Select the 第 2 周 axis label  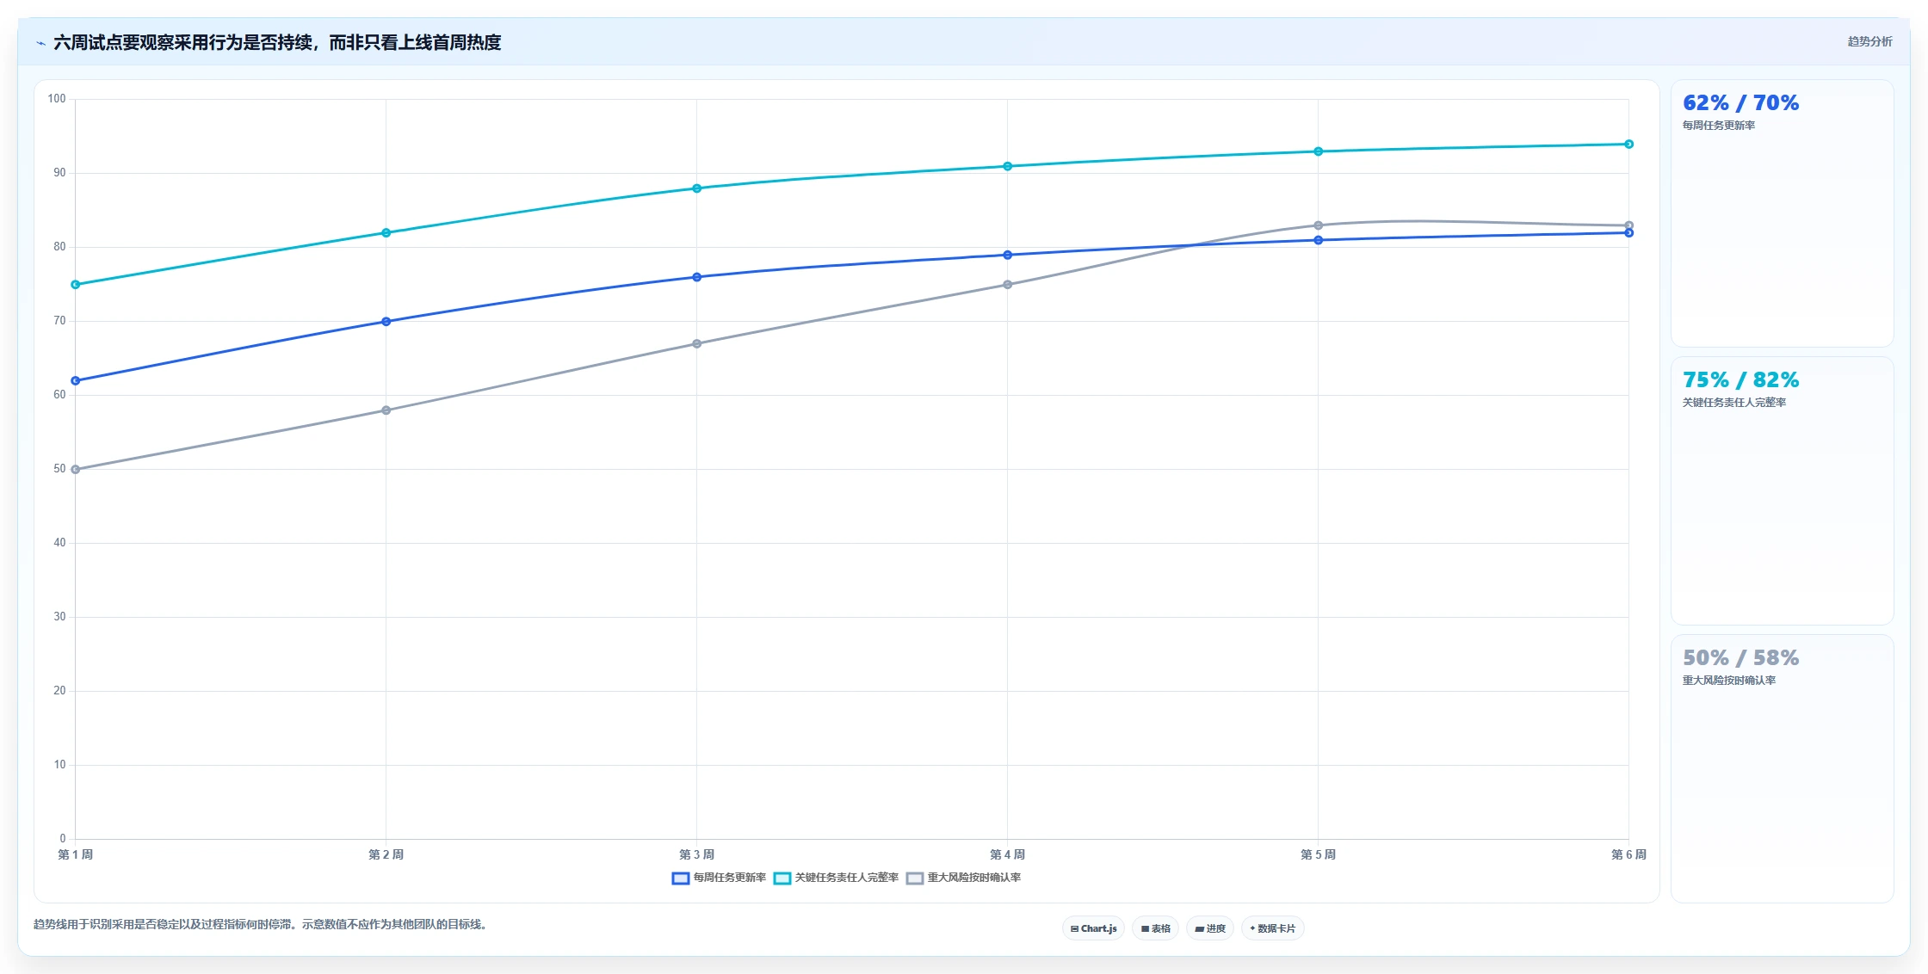click(386, 854)
